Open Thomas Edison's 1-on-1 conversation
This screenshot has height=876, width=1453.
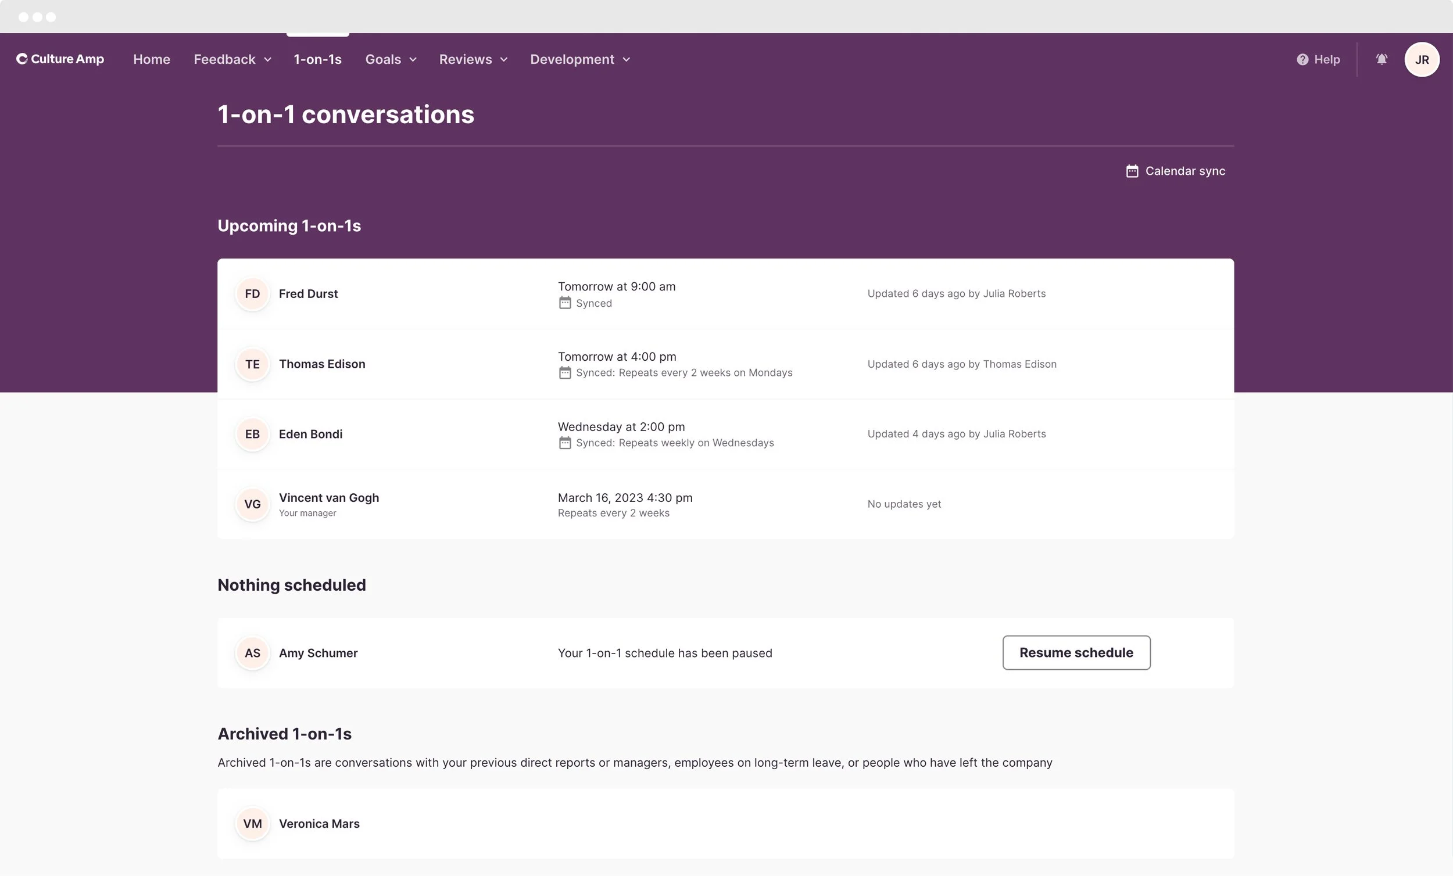point(725,364)
